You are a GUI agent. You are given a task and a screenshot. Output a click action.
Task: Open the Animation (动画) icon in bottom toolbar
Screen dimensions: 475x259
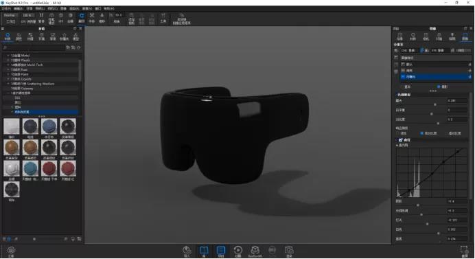click(237, 251)
